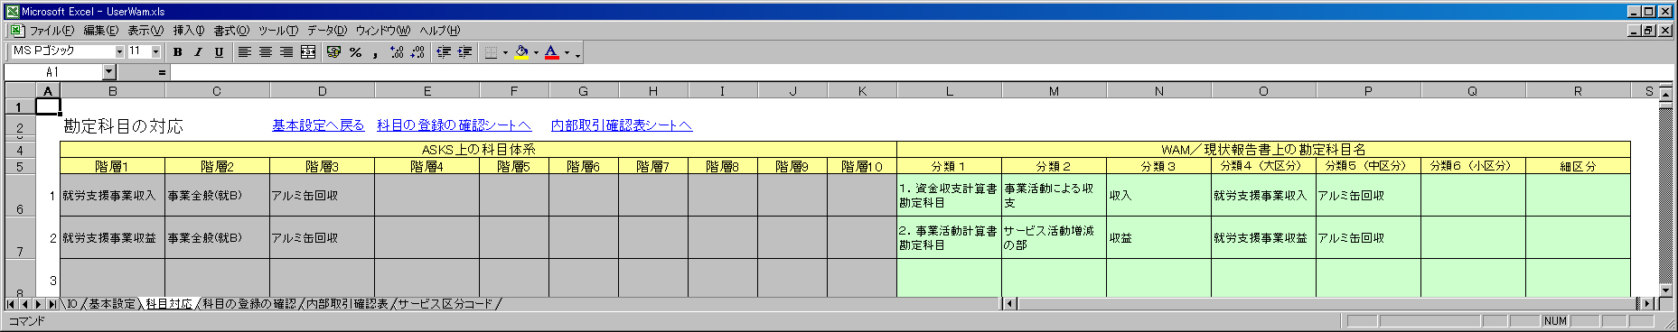Apply the yellow fill color
The image size is (1678, 332).
coord(521,52)
